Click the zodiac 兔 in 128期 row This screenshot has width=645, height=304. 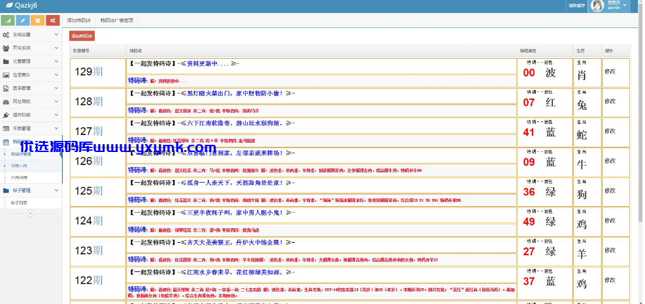point(582,105)
